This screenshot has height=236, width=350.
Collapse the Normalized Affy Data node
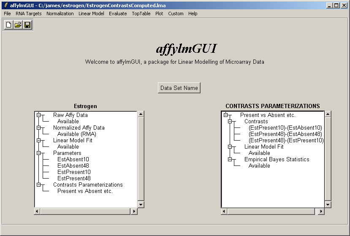38,127
